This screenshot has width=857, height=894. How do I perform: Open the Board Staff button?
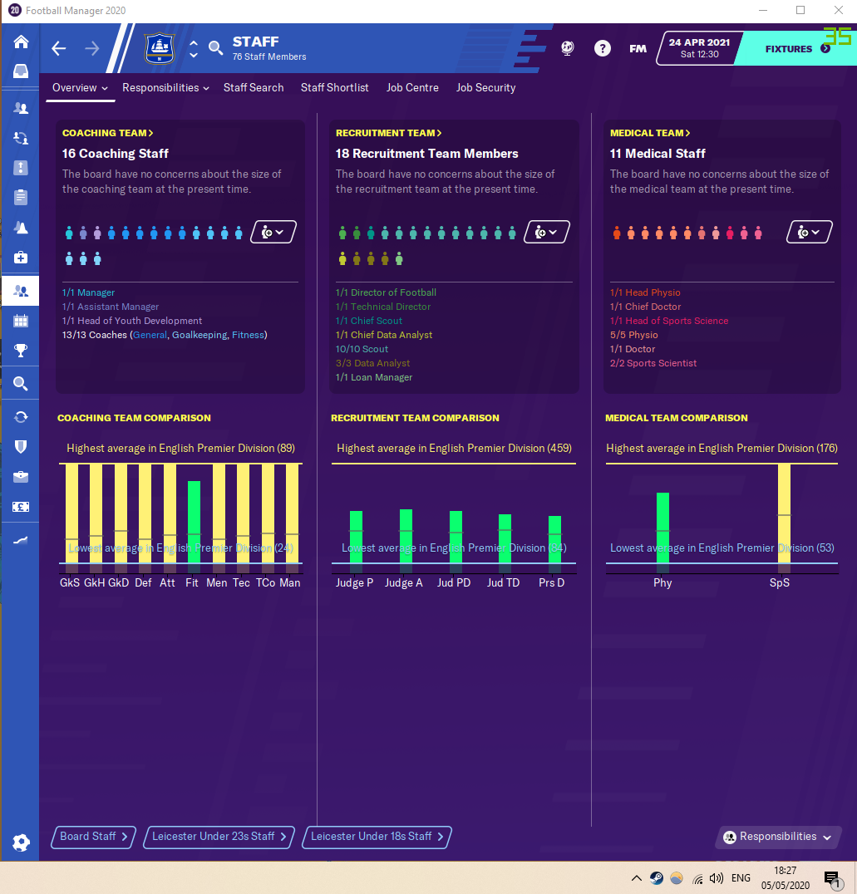click(94, 837)
